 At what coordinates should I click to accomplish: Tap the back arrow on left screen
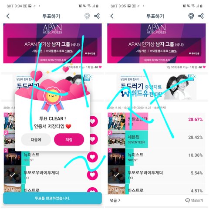[x=8, y=16]
